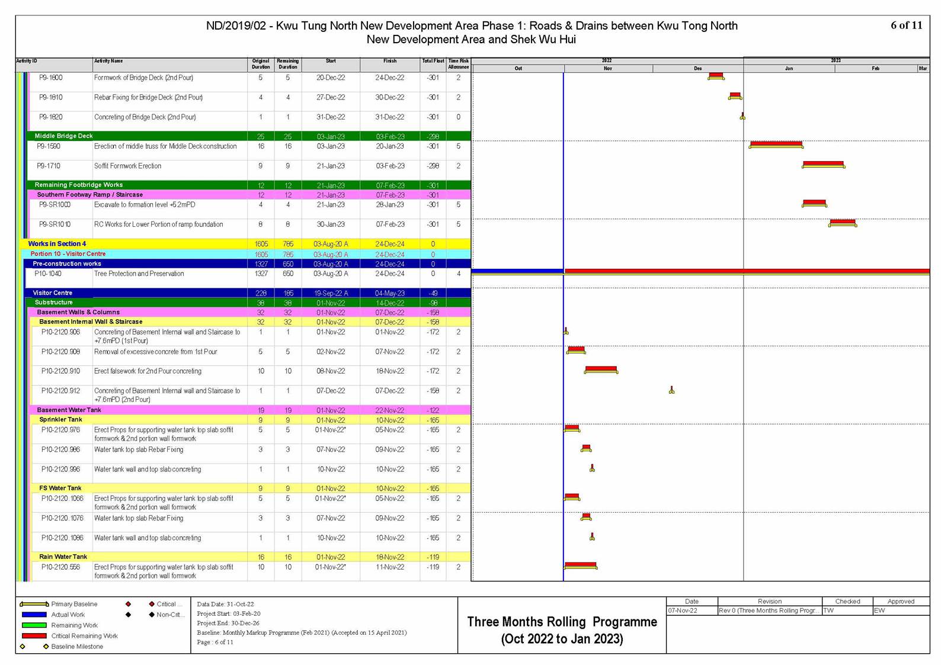Select the Substructure group band
Screen dimensions: 941x665
249,303
